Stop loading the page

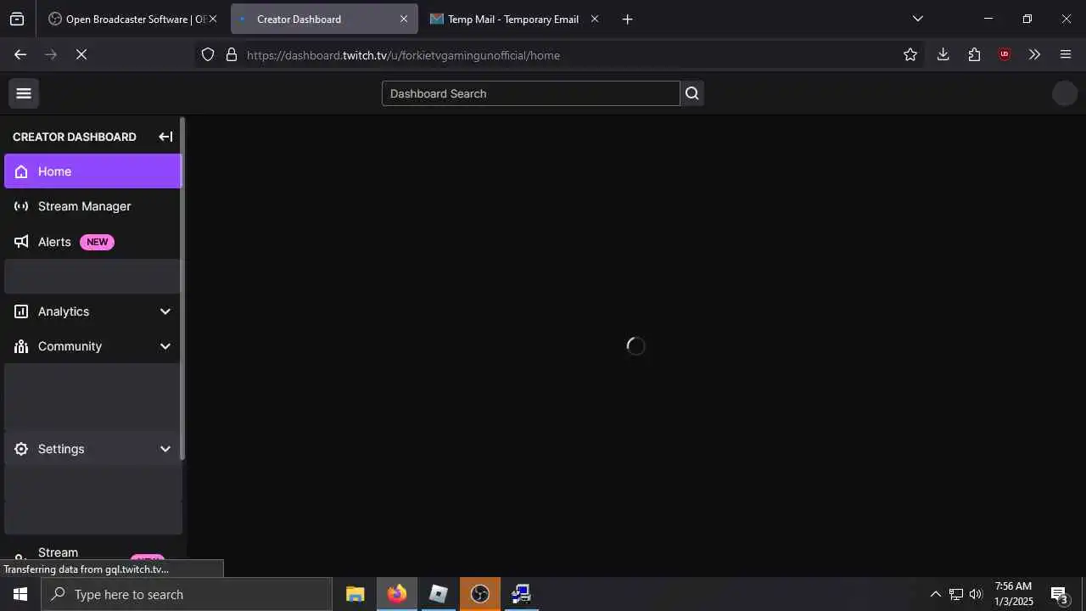point(81,55)
